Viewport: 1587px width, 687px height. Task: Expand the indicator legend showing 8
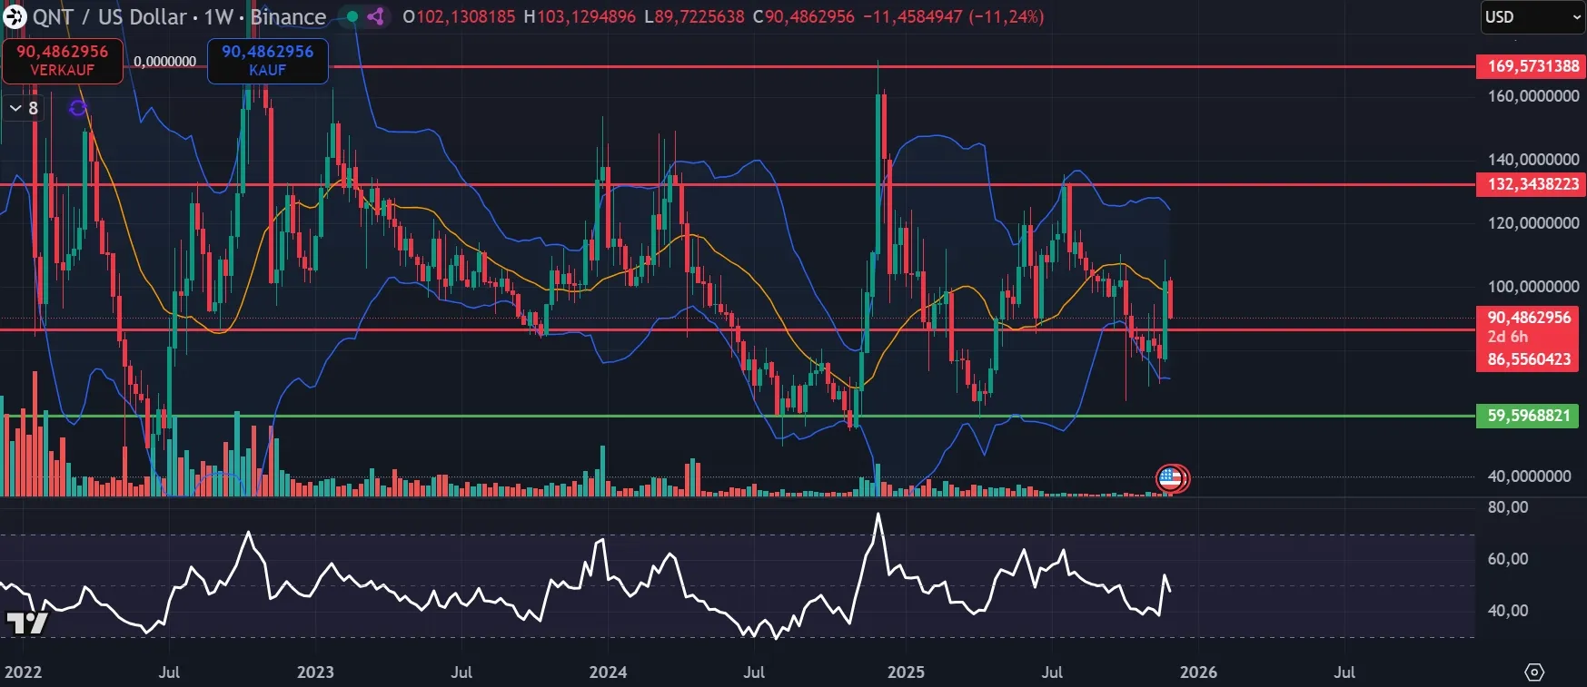pos(24,108)
